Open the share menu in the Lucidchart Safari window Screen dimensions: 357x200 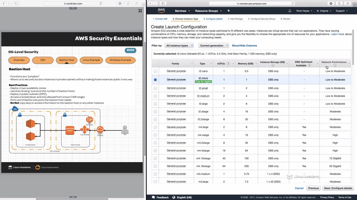click(x=128, y=4)
